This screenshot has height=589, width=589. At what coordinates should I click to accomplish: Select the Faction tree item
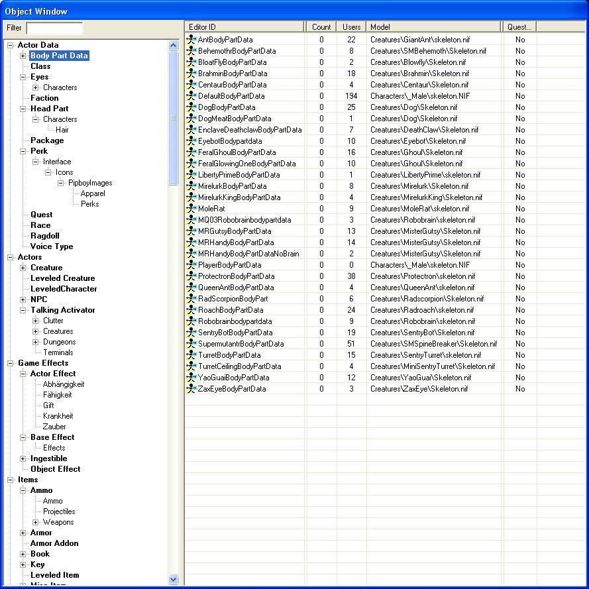[x=44, y=98]
